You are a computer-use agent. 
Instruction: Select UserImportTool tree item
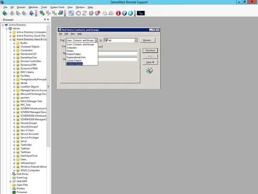pos(29,156)
